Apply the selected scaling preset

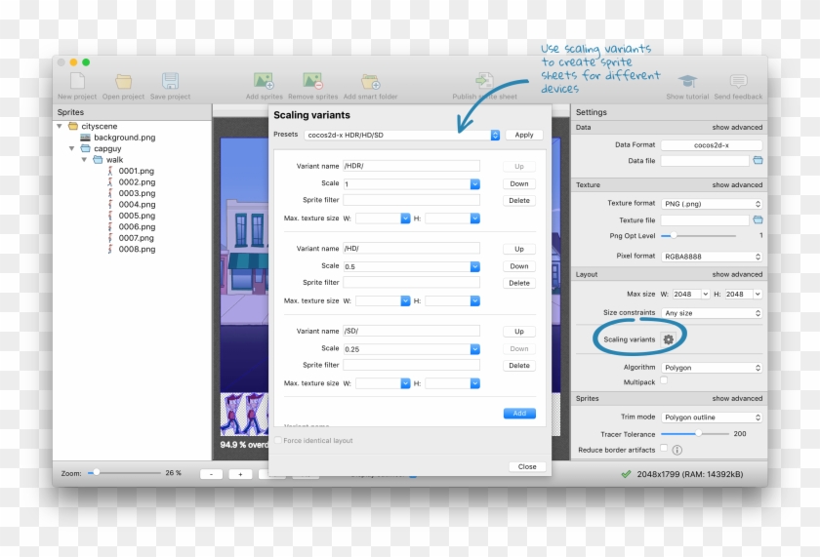pos(524,135)
